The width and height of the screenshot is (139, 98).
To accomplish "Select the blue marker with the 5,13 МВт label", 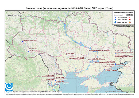I will coord(22,42).
